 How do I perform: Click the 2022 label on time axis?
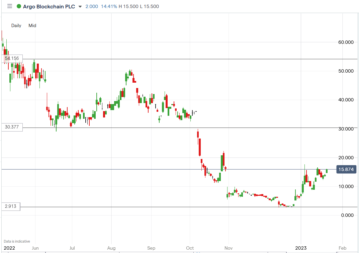pos(9,248)
